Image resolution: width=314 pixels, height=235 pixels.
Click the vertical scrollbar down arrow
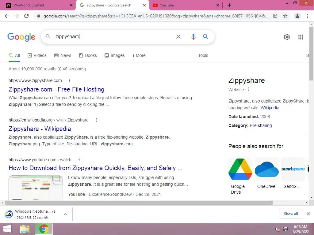pyautogui.click(x=311, y=197)
